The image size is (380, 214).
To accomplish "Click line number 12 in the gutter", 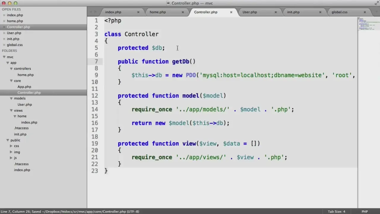I will point(95,96).
